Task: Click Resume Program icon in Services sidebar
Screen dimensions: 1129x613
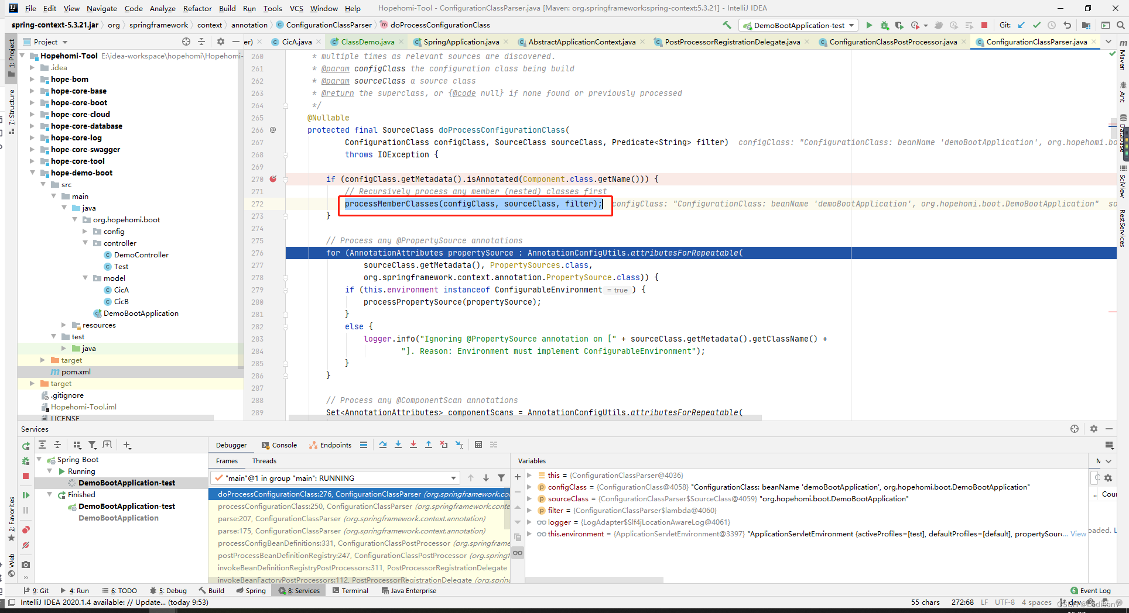Action: click(x=26, y=495)
